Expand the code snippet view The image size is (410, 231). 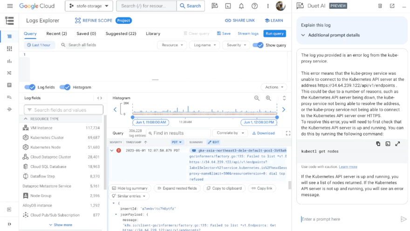[x=397, y=144]
